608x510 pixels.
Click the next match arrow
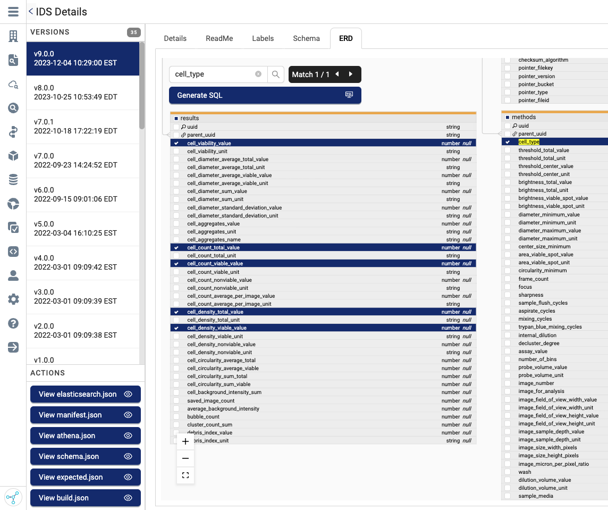(350, 74)
